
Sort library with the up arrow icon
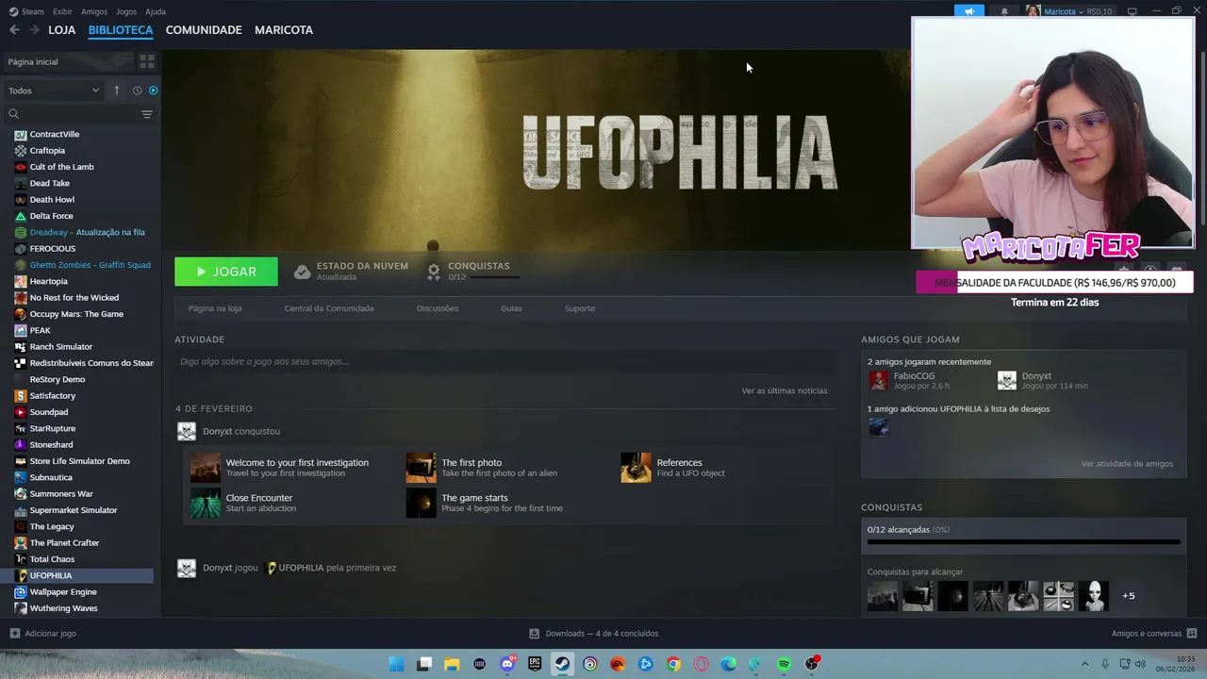(117, 91)
